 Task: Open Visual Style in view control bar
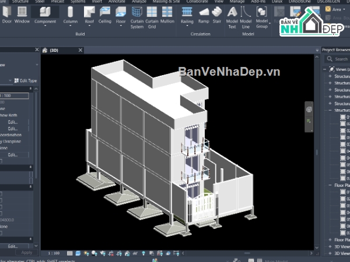coord(78,253)
